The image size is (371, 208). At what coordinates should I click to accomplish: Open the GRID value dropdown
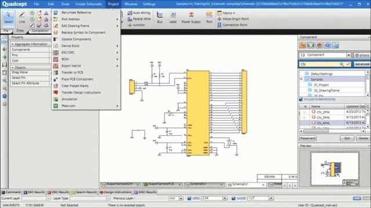pos(225,198)
